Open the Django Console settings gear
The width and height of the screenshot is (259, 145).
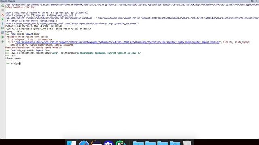coord(252,1)
